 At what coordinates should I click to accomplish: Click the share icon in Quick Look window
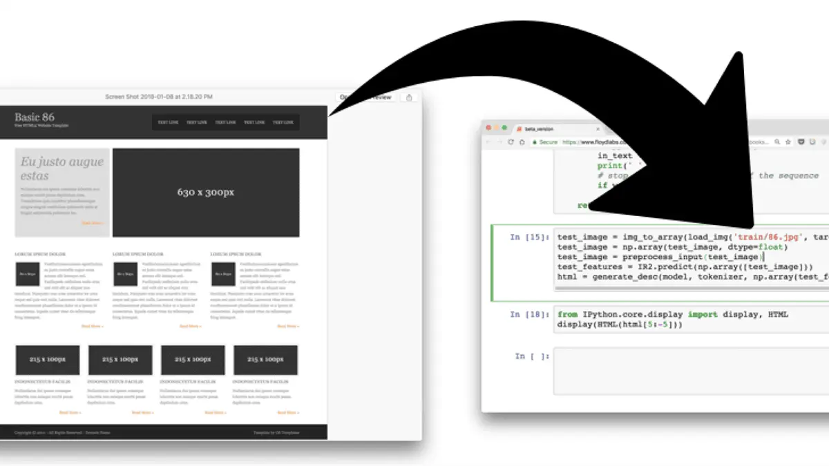(x=409, y=97)
